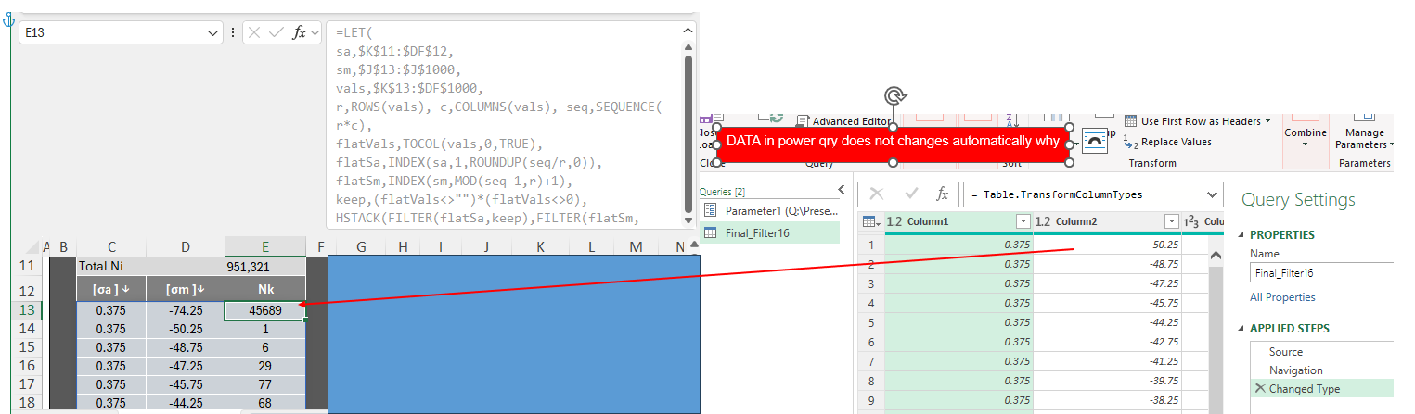Screen dimensions: 1415x414
Task: Click the 951,321 total cell
Action: (x=264, y=266)
